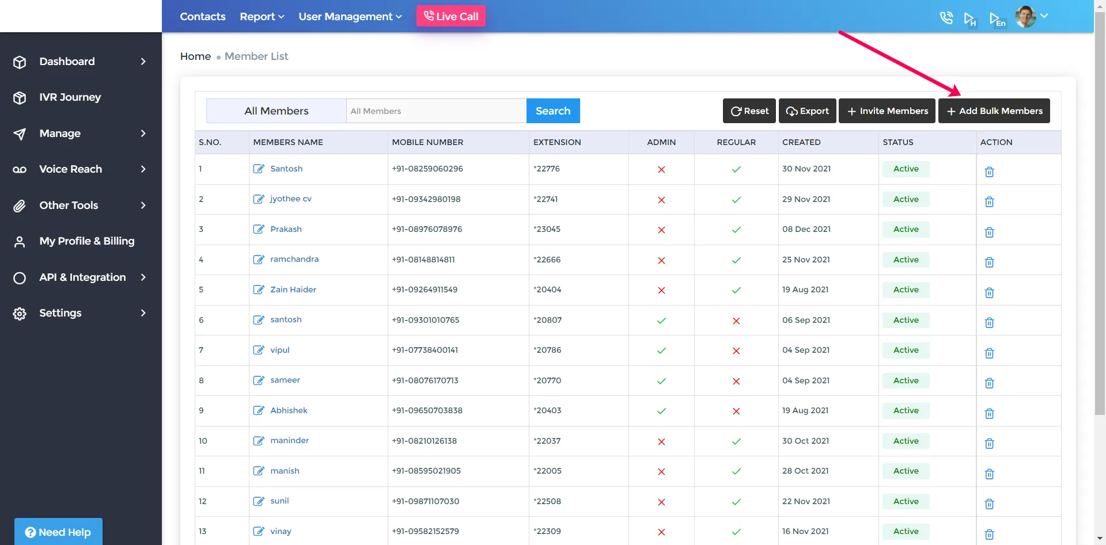Expand the Dashboard sidebar chevron
Image resolution: width=1106 pixels, height=545 pixels.
point(143,62)
